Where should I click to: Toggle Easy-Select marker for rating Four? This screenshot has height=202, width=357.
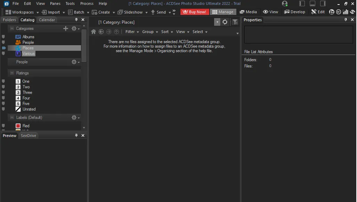[3, 98]
